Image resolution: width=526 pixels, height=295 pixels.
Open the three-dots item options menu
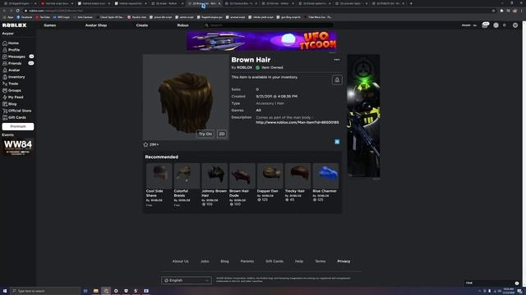click(x=336, y=60)
